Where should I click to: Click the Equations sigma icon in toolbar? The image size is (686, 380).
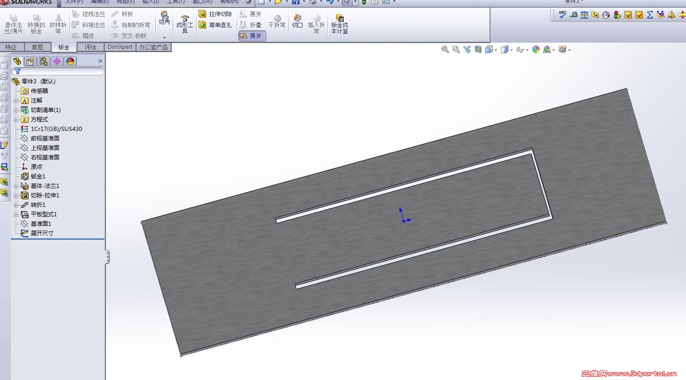tap(650, 15)
